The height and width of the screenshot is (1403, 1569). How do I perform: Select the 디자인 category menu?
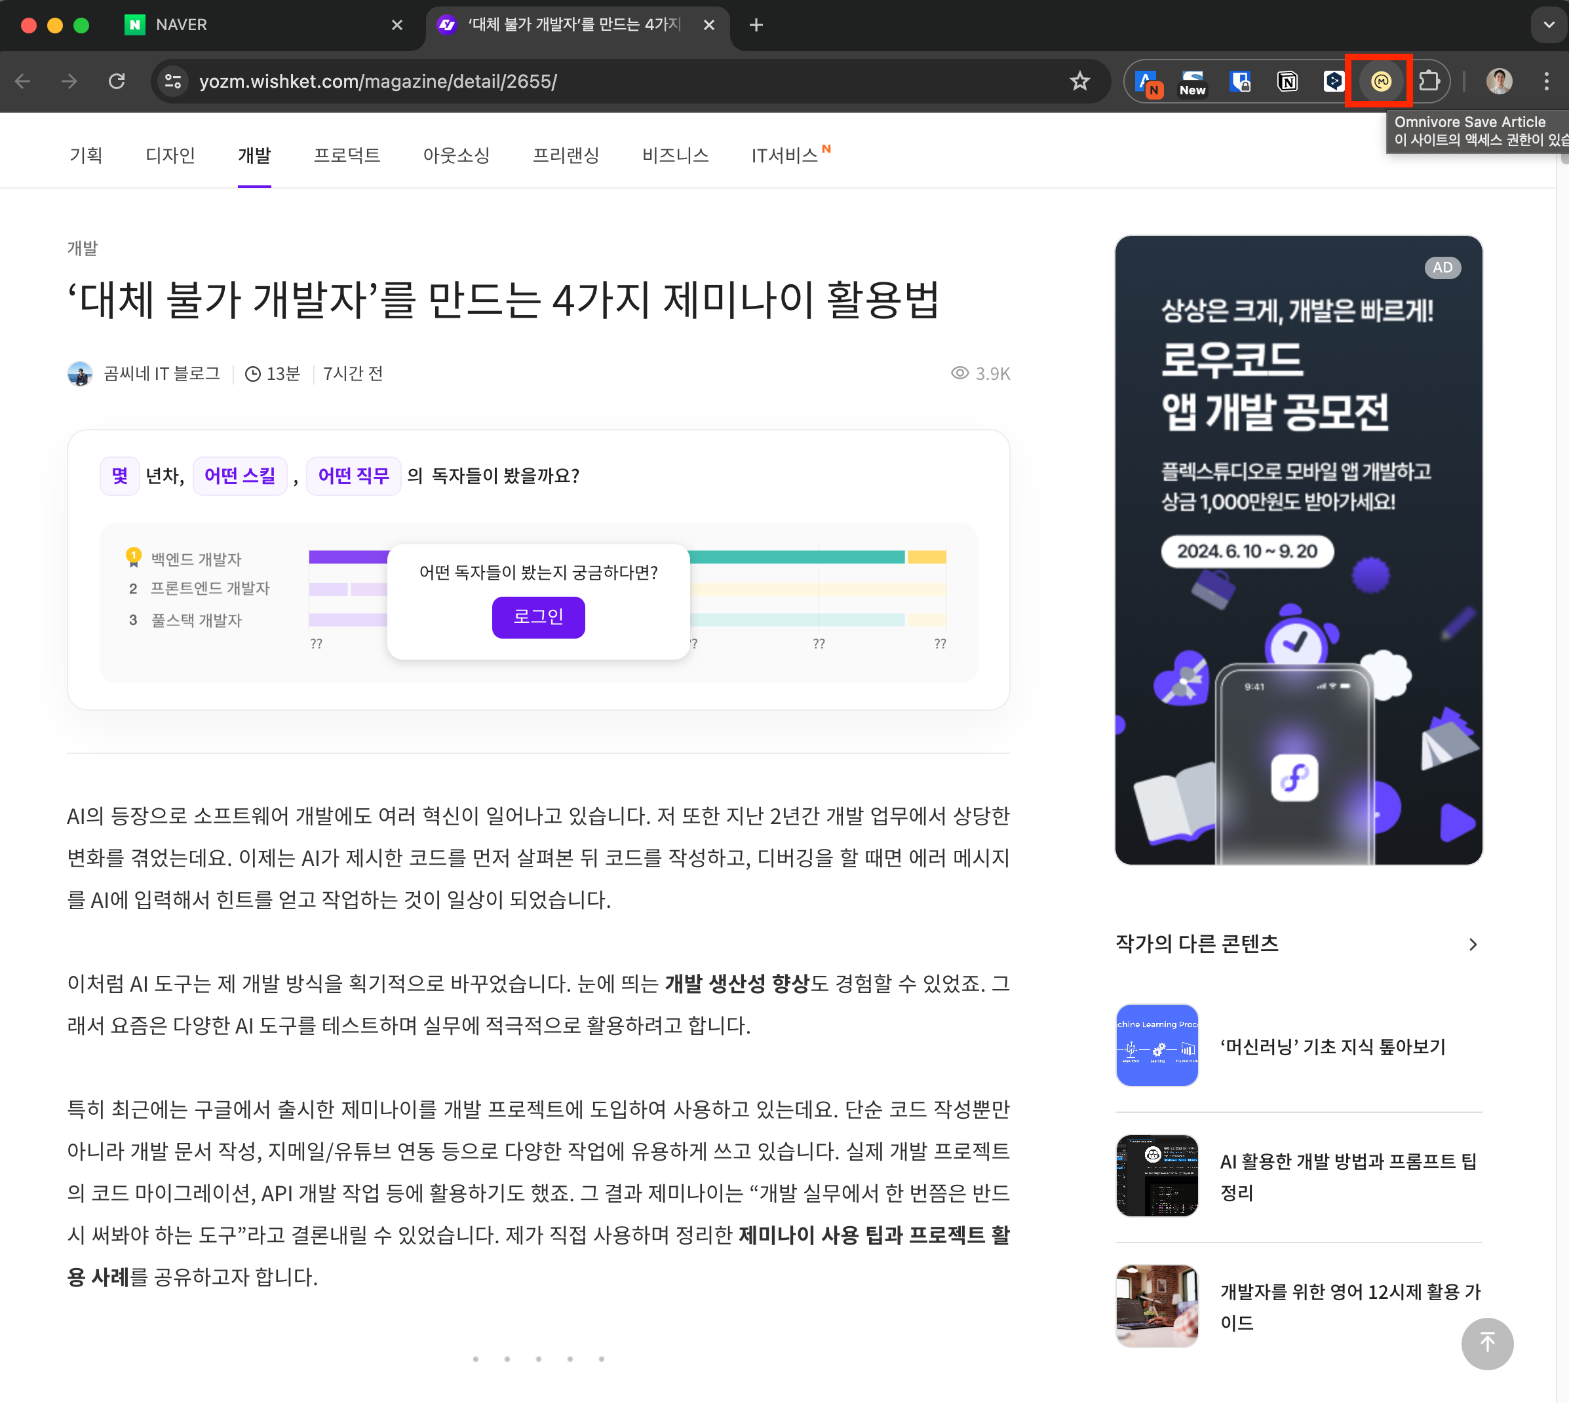170,156
